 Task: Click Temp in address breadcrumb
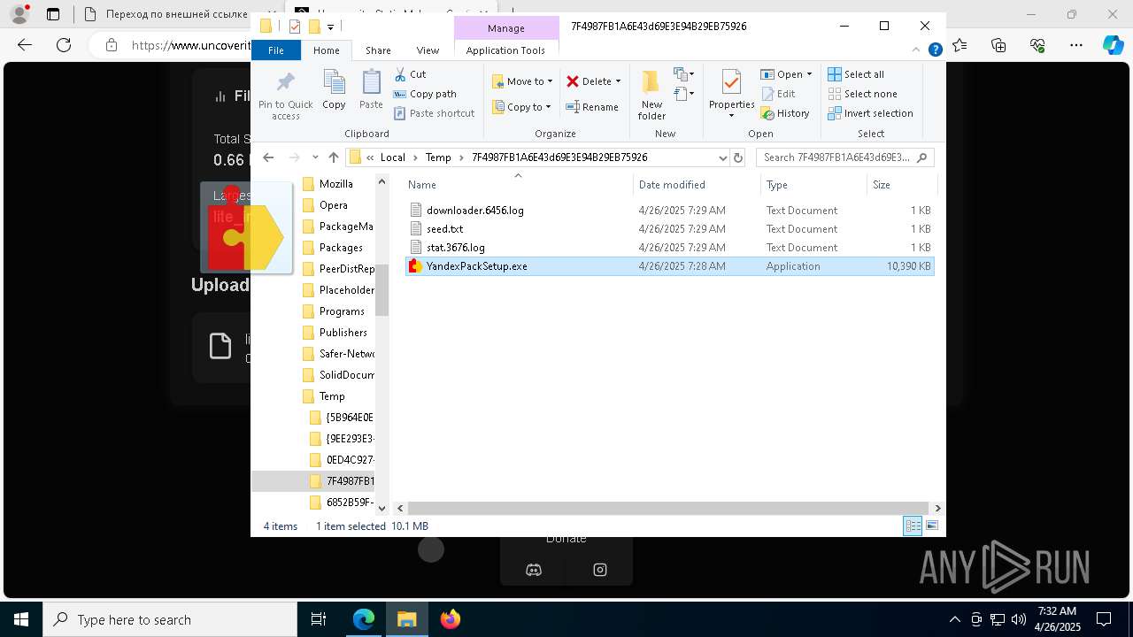point(438,157)
